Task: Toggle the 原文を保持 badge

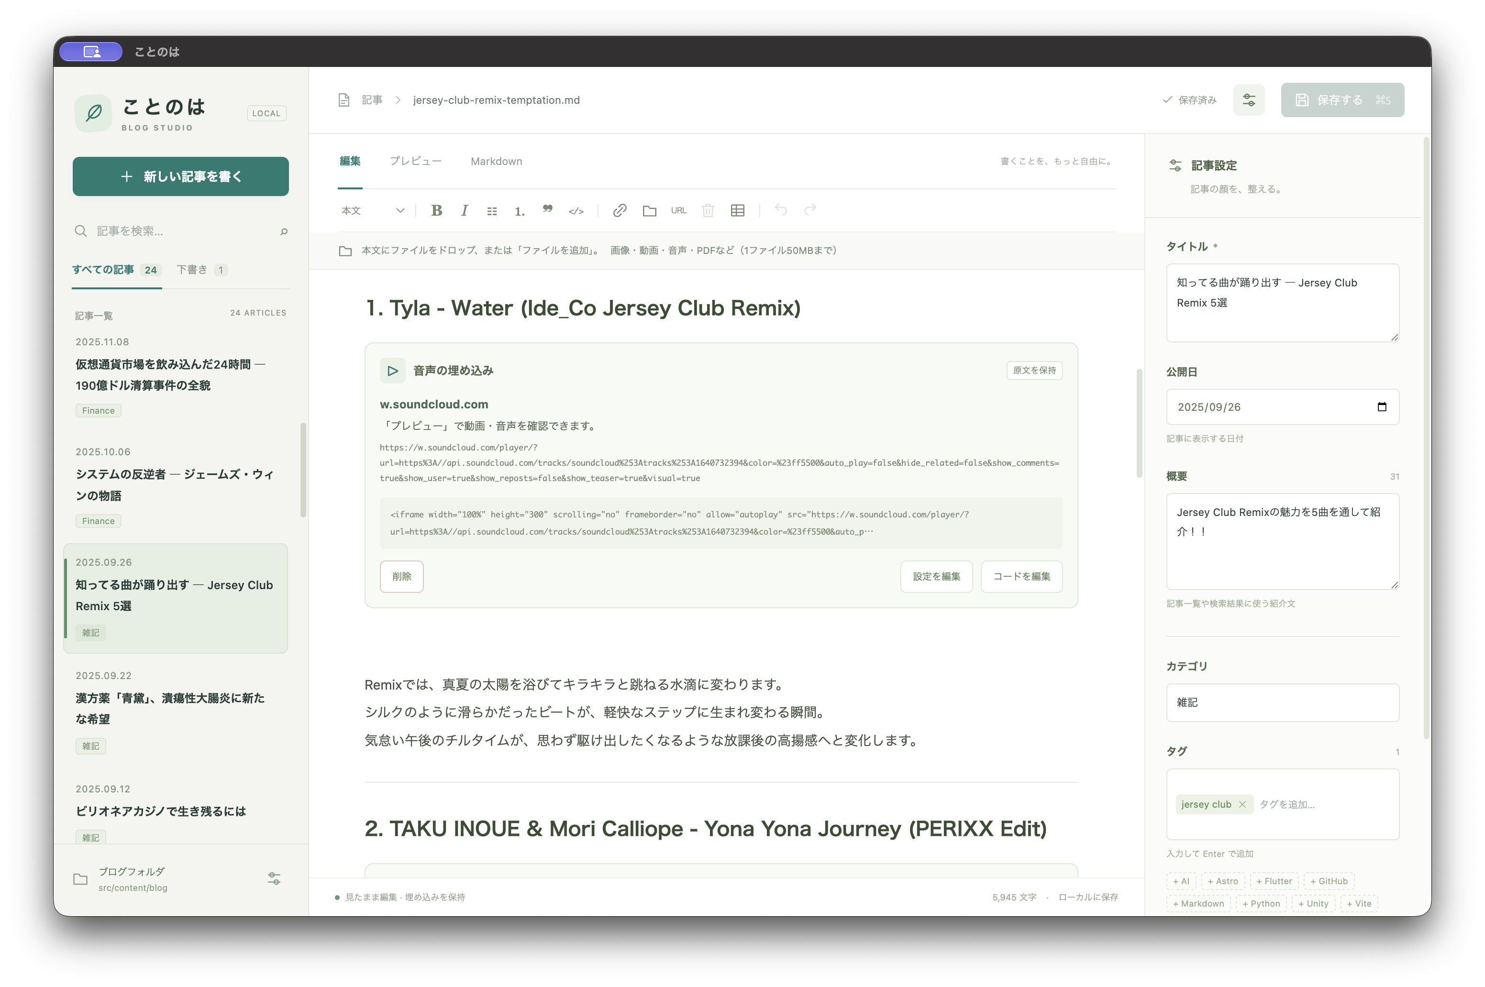Action: tap(1034, 371)
